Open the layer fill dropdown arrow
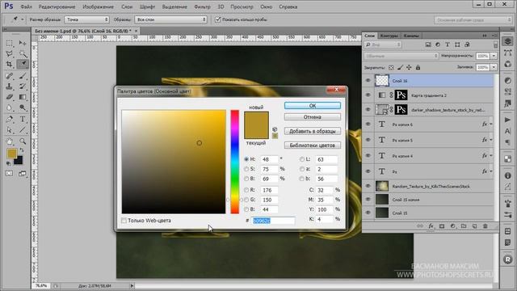The width and height of the screenshot is (517, 291). (x=494, y=67)
